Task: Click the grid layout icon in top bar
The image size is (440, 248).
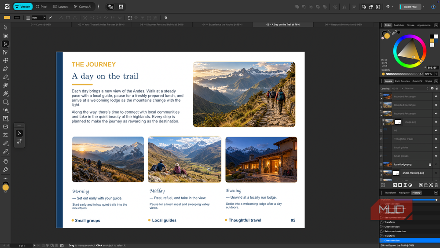Action: pos(121,7)
